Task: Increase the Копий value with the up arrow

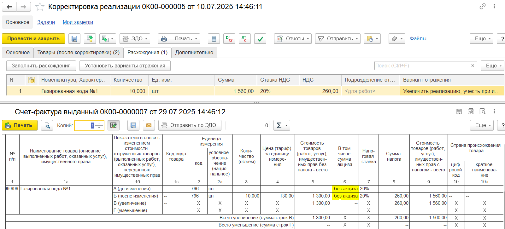Action: coord(99,123)
